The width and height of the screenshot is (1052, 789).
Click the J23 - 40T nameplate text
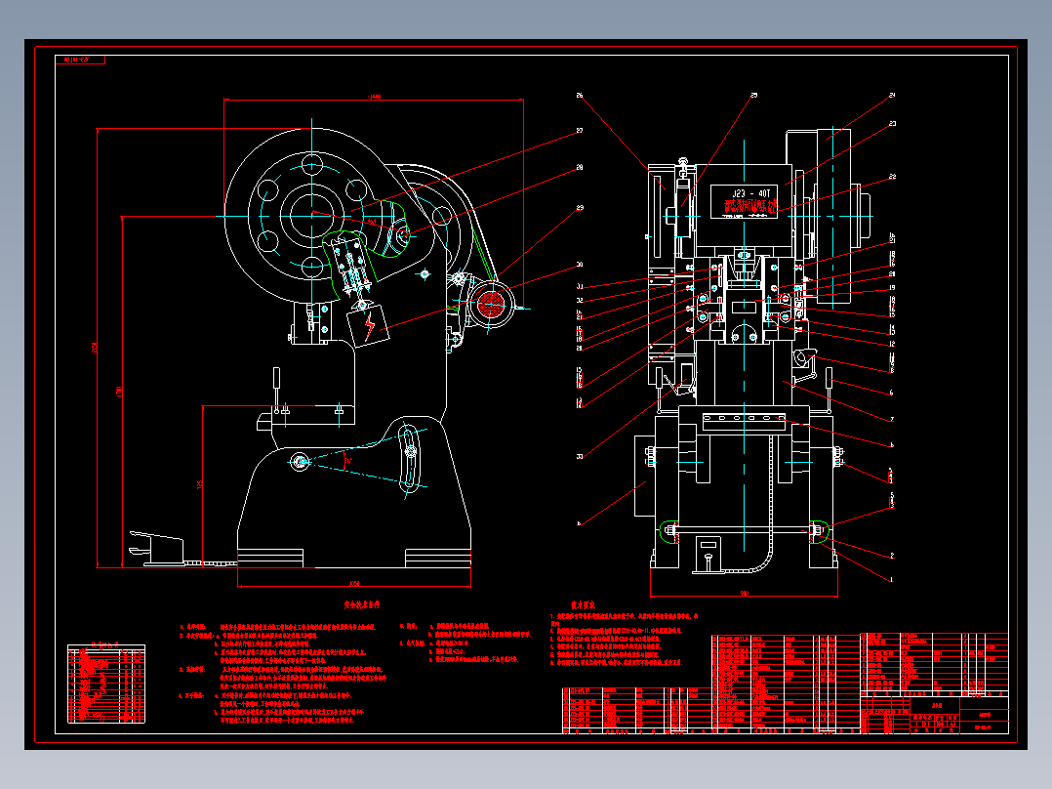click(x=750, y=193)
